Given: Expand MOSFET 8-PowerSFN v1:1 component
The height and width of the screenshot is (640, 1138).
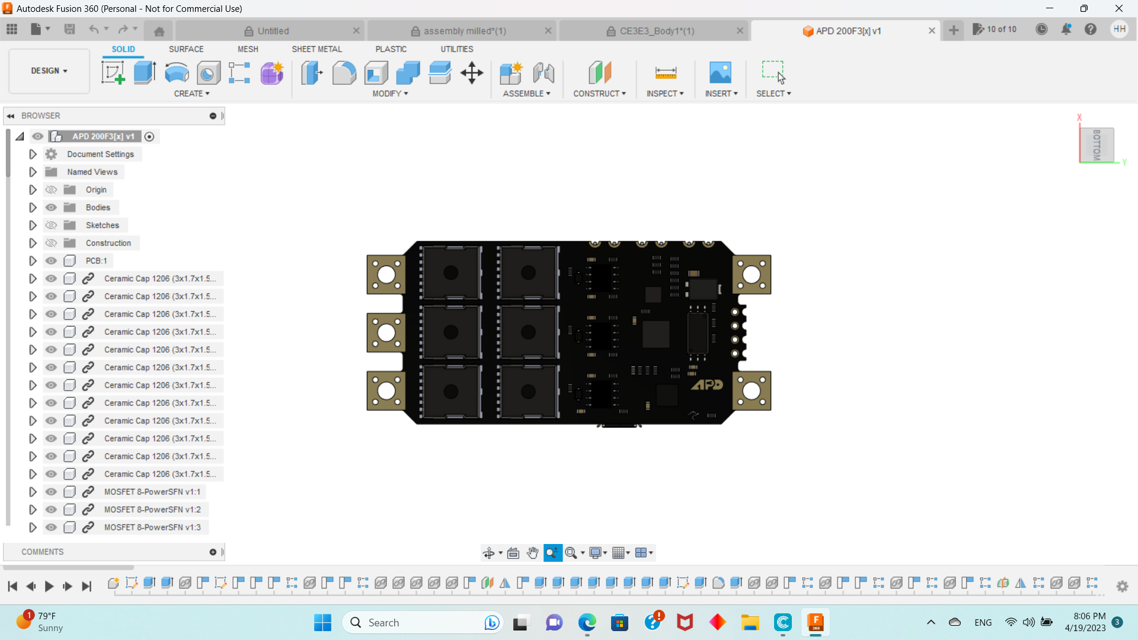Looking at the screenshot, I should tap(33, 492).
